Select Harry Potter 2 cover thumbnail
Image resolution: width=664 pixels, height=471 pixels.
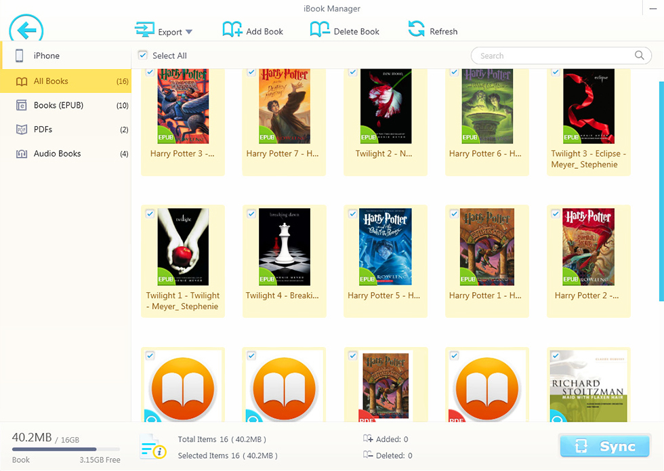pos(589,247)
